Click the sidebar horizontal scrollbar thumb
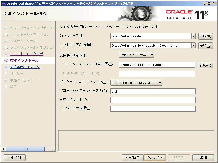 [25, 149]
